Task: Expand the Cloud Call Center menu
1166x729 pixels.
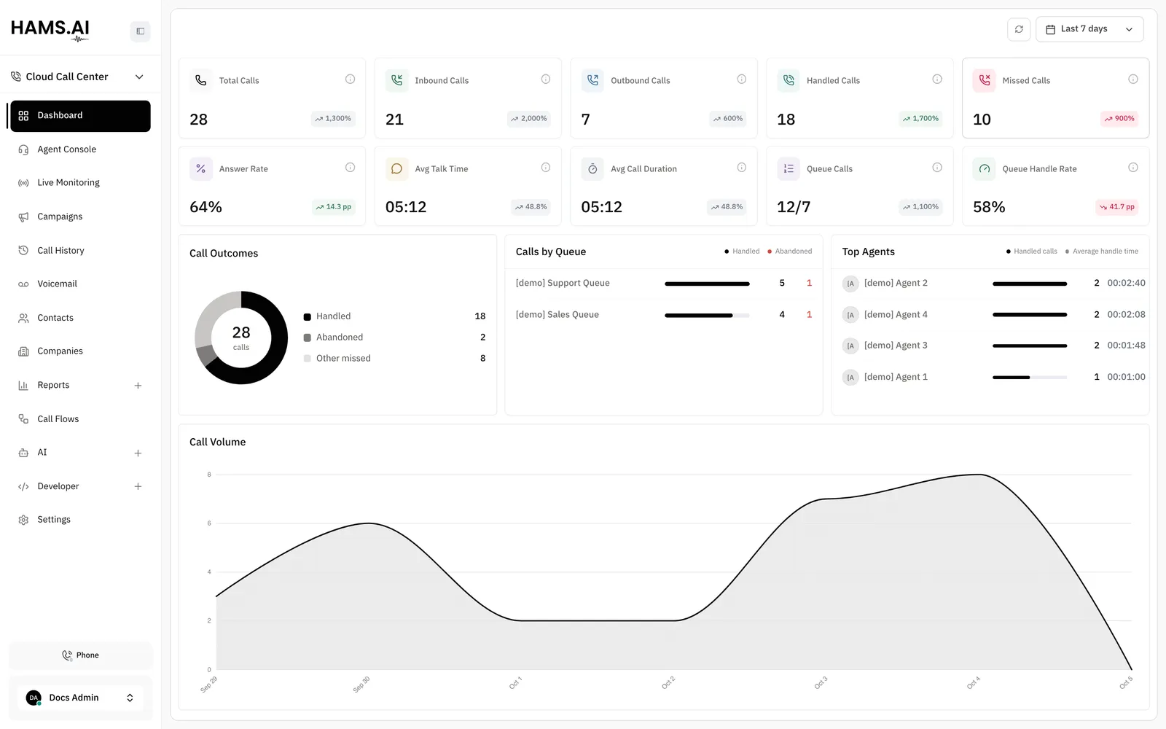Action: tap(77, 77)
